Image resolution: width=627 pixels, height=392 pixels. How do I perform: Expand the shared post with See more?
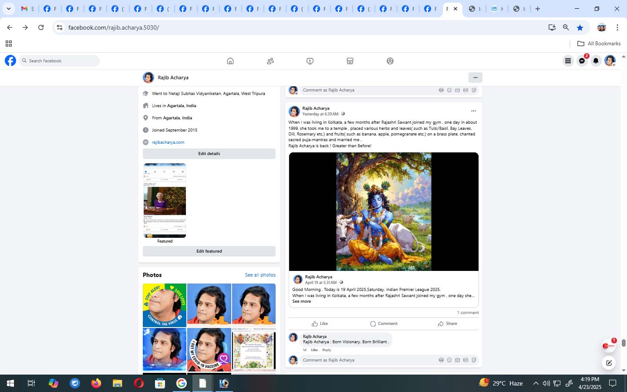tap(302, 301)
